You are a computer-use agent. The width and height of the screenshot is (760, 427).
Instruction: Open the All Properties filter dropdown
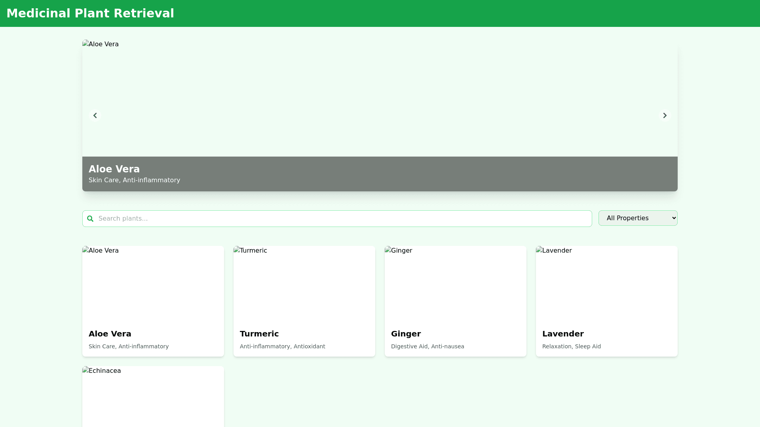638,218
